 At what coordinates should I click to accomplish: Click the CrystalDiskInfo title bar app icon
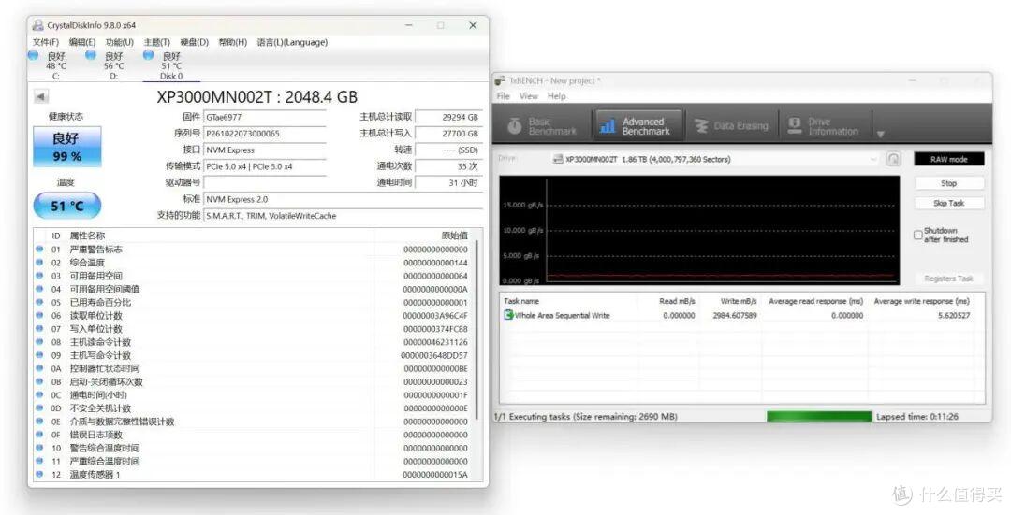coord(38,25)
